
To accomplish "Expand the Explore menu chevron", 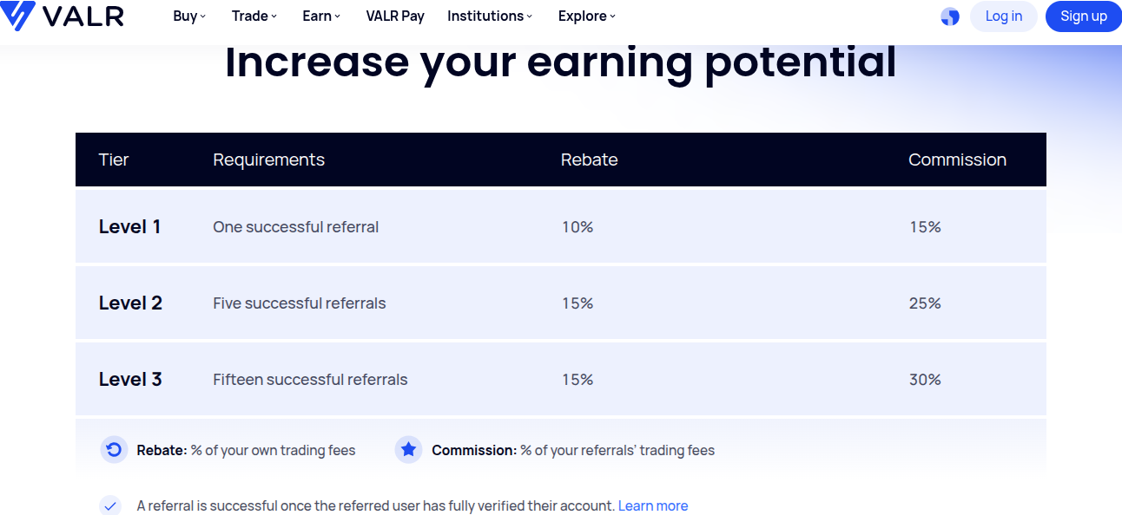I will (x=612, y=16).
